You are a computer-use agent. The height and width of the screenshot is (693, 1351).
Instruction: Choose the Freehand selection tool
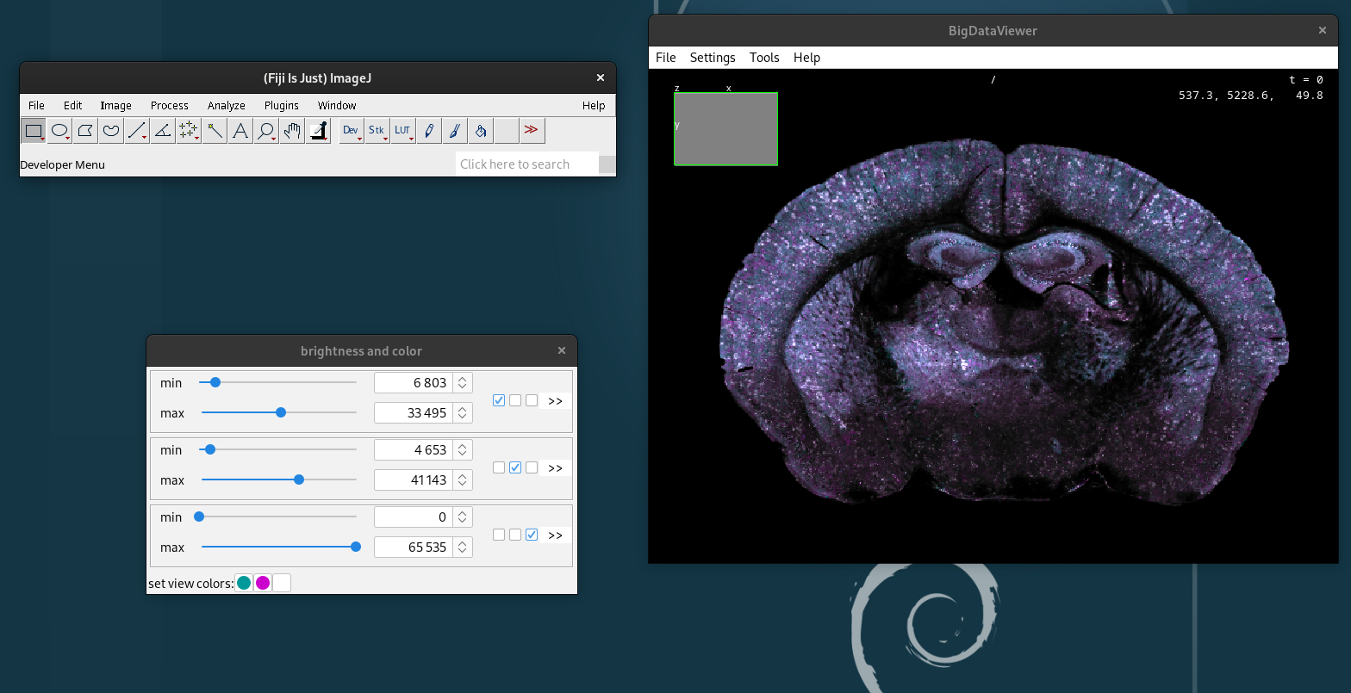[111, 131]
